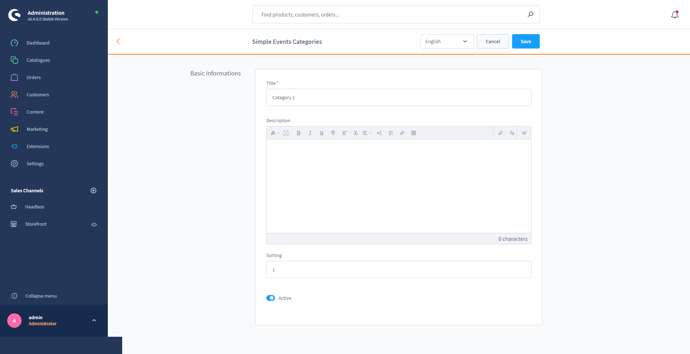Toggle underline formatting in description editor

[x=321, y=133]
